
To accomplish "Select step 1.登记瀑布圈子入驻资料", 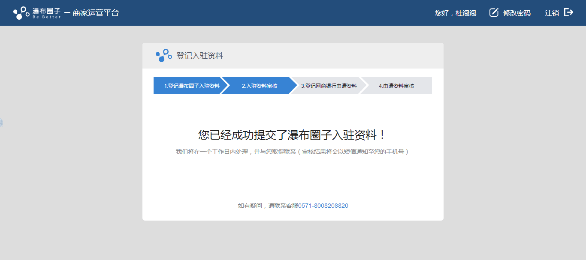I will click(x=191, y=86).
